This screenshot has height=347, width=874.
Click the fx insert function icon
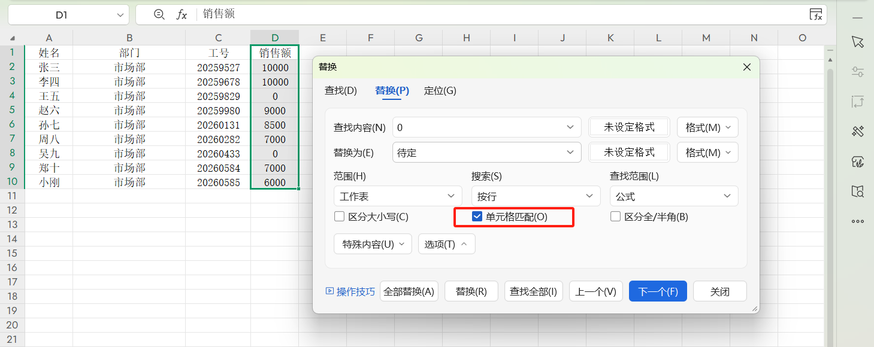click(182, 14)
